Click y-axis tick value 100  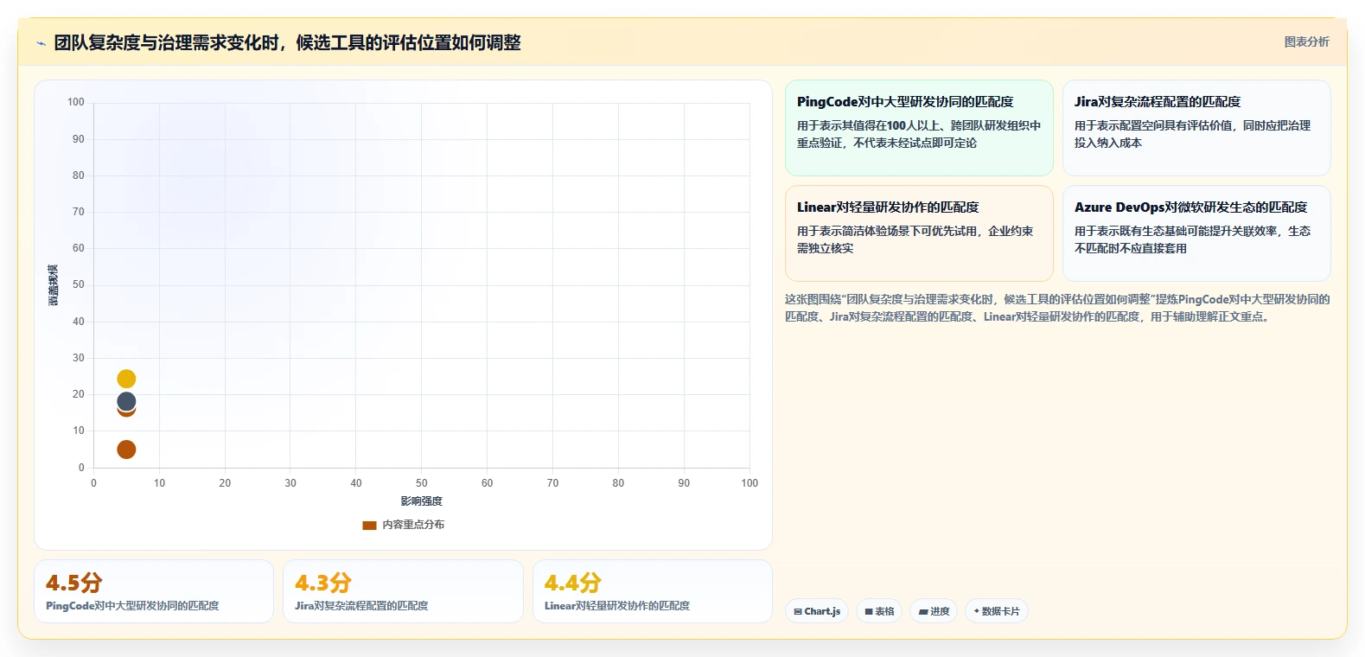(76, 102)
